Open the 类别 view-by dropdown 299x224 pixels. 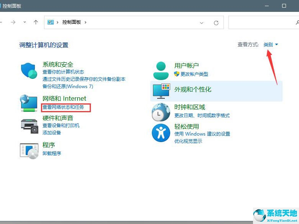[271, 44]
